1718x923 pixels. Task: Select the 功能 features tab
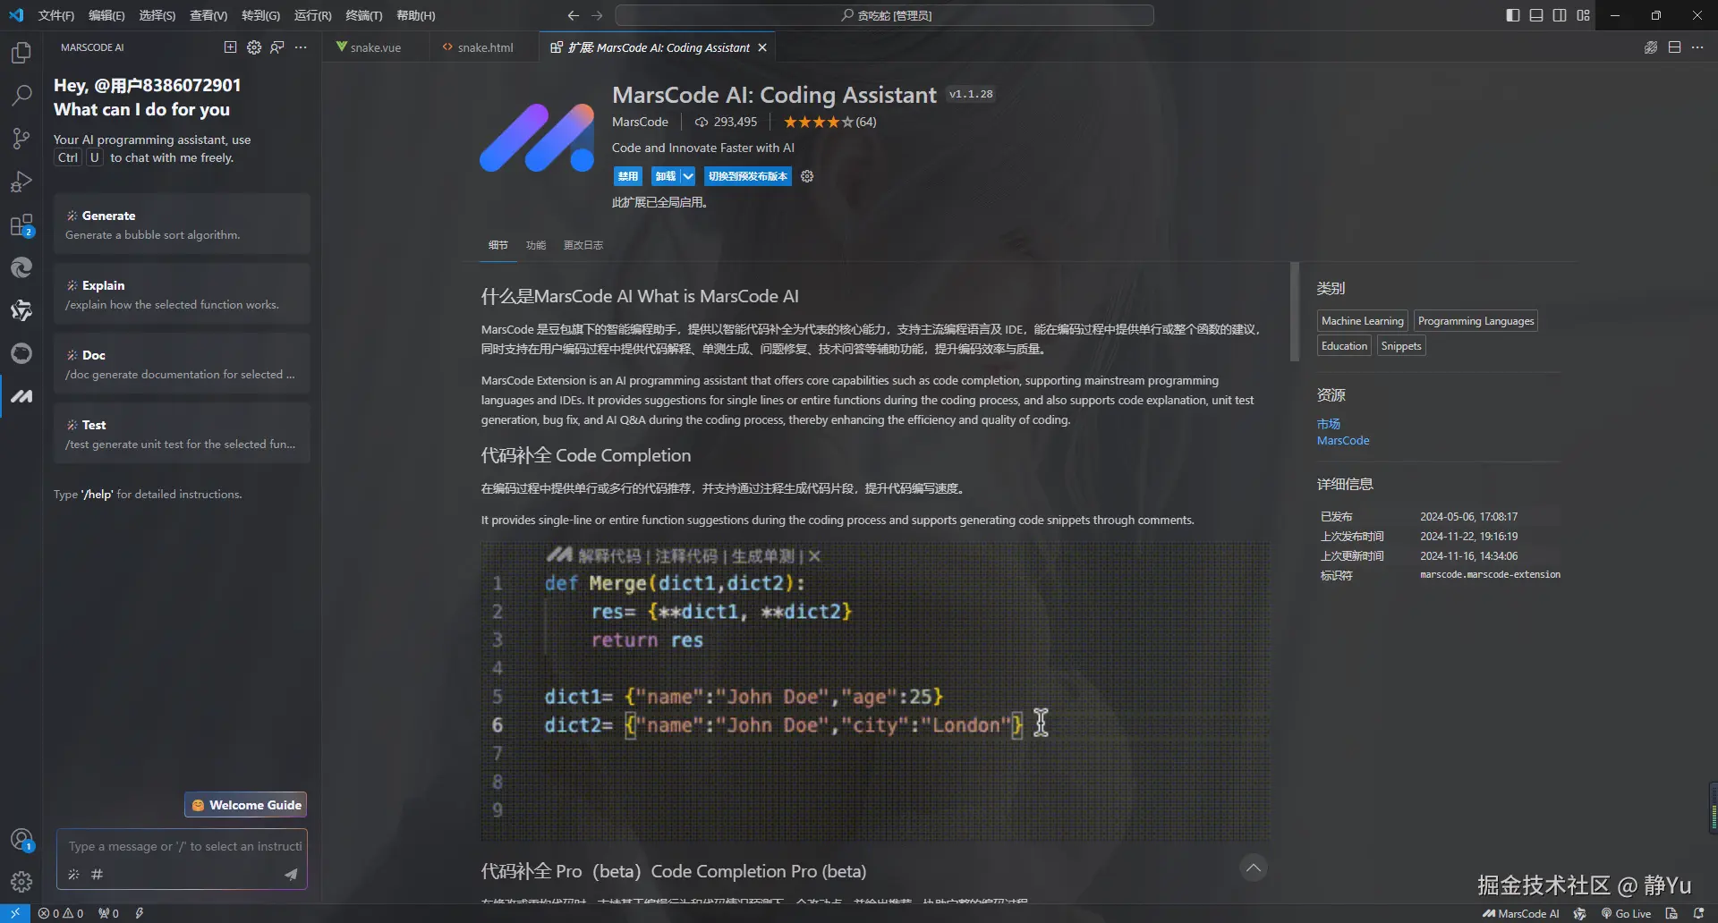[x=536, y=245]
